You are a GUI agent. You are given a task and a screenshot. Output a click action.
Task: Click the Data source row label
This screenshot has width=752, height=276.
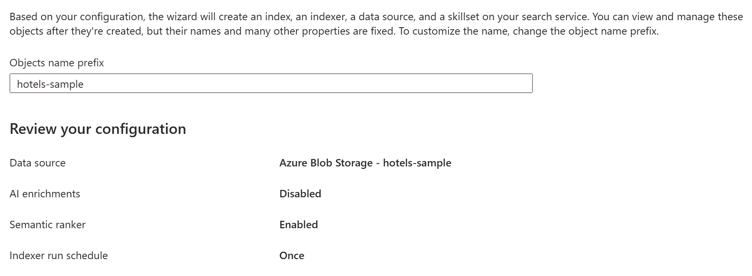coord(37,163)
